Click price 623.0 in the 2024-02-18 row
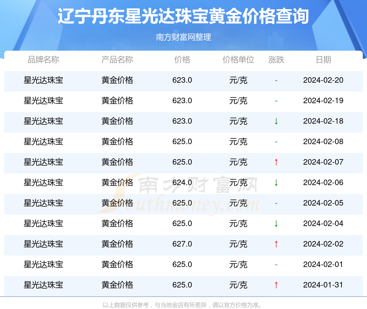The width and height of the screenshot is (367, 309). (182, 121)
